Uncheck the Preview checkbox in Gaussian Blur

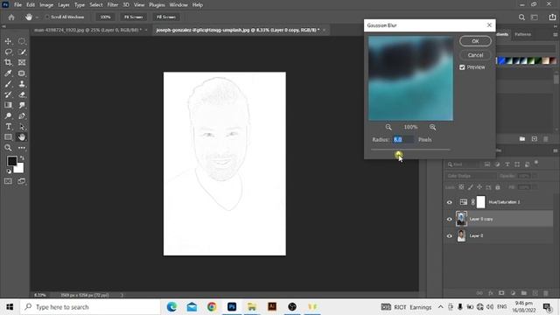[462, 67]
